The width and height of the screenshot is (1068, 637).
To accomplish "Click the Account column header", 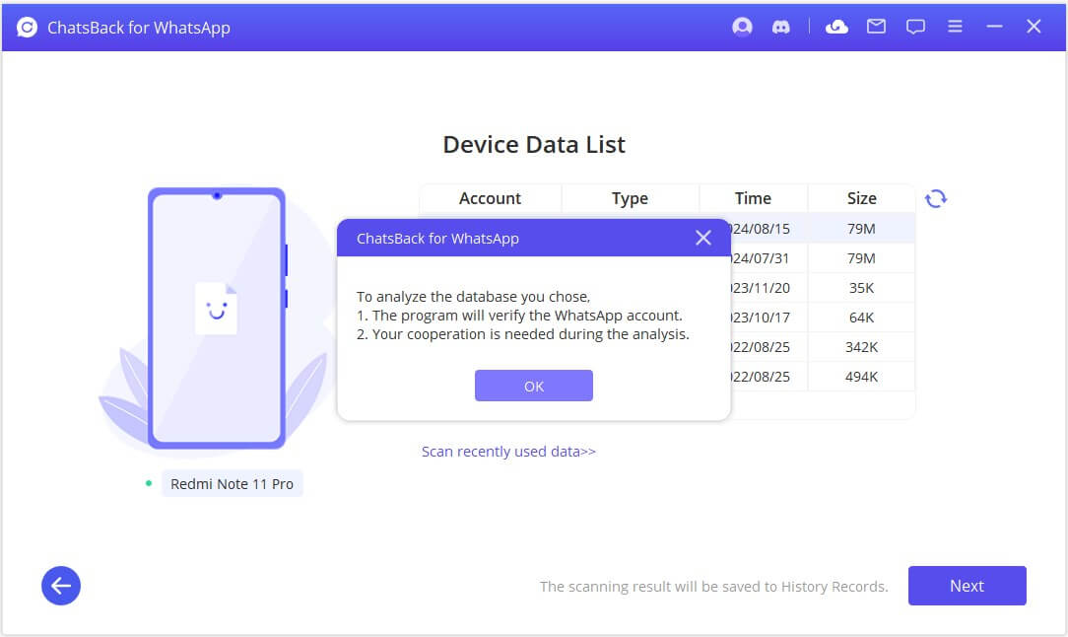I will [x=490, y=198].
